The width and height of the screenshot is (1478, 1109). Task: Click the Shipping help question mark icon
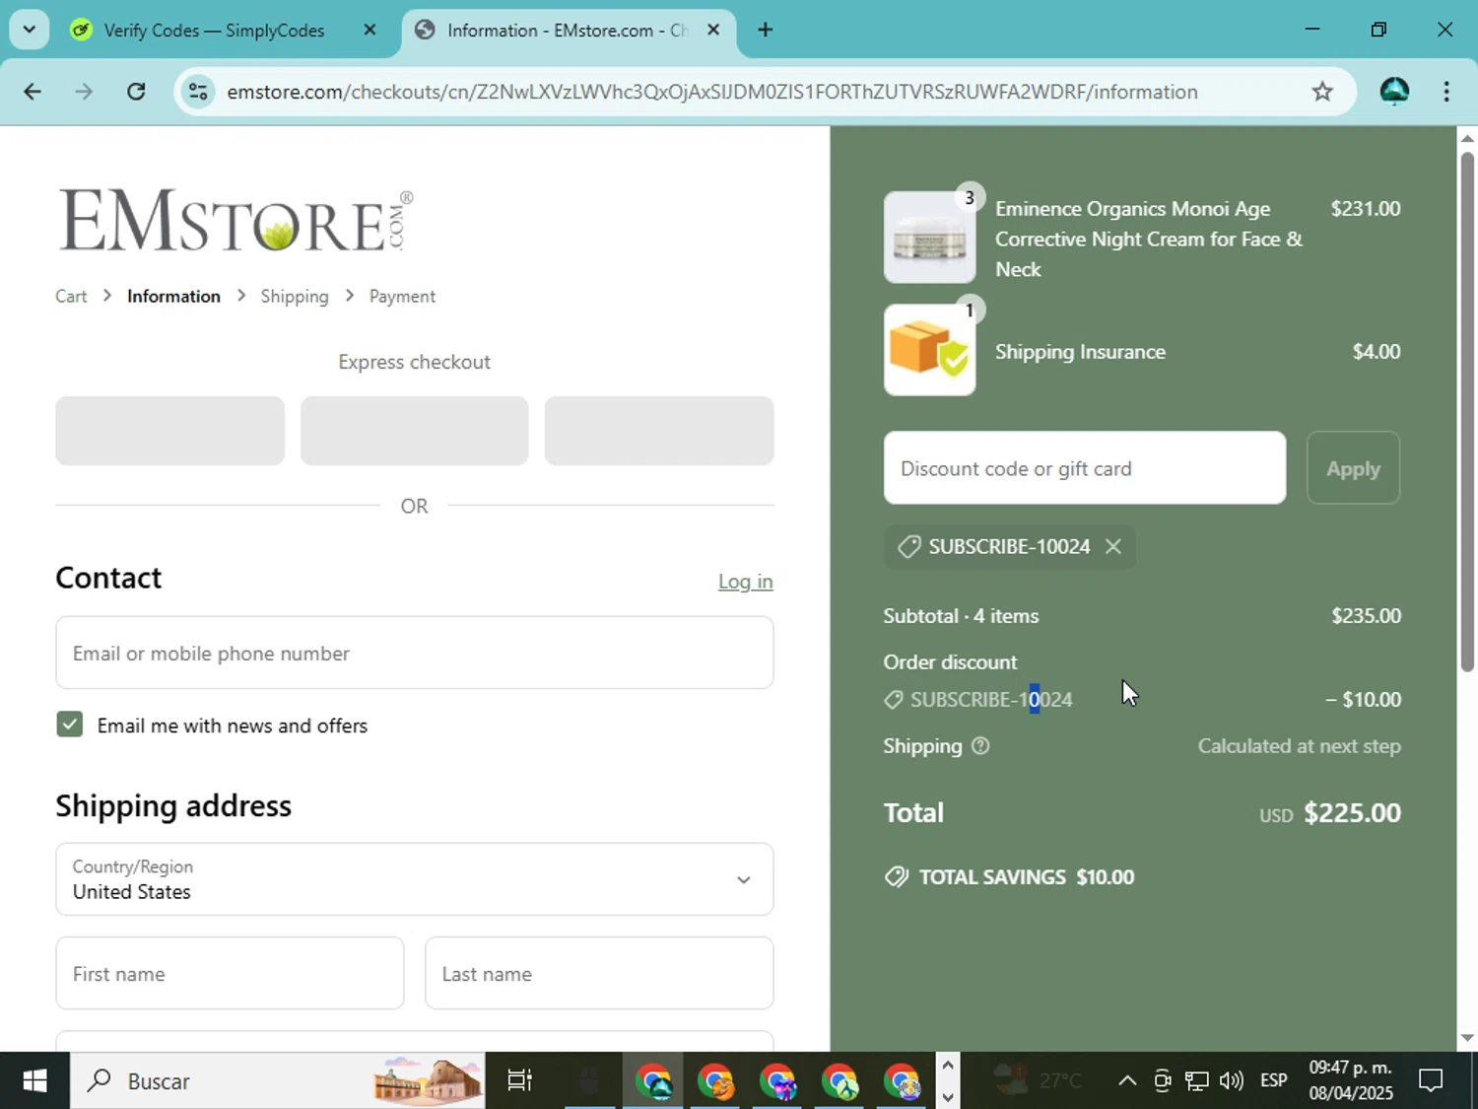pyautogui.click(x=980, y=746)
